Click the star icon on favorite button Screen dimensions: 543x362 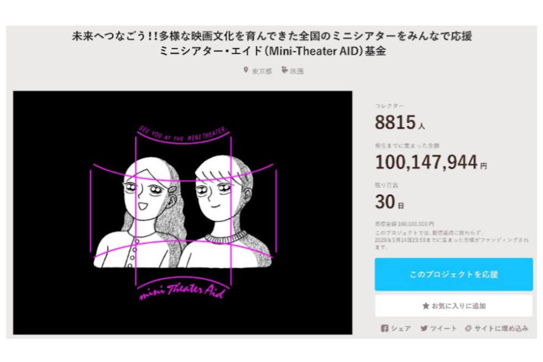426,306
